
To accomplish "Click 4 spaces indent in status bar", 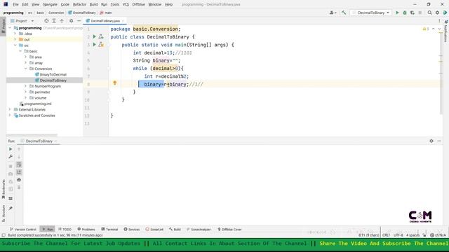I will (x=413, y=235).
